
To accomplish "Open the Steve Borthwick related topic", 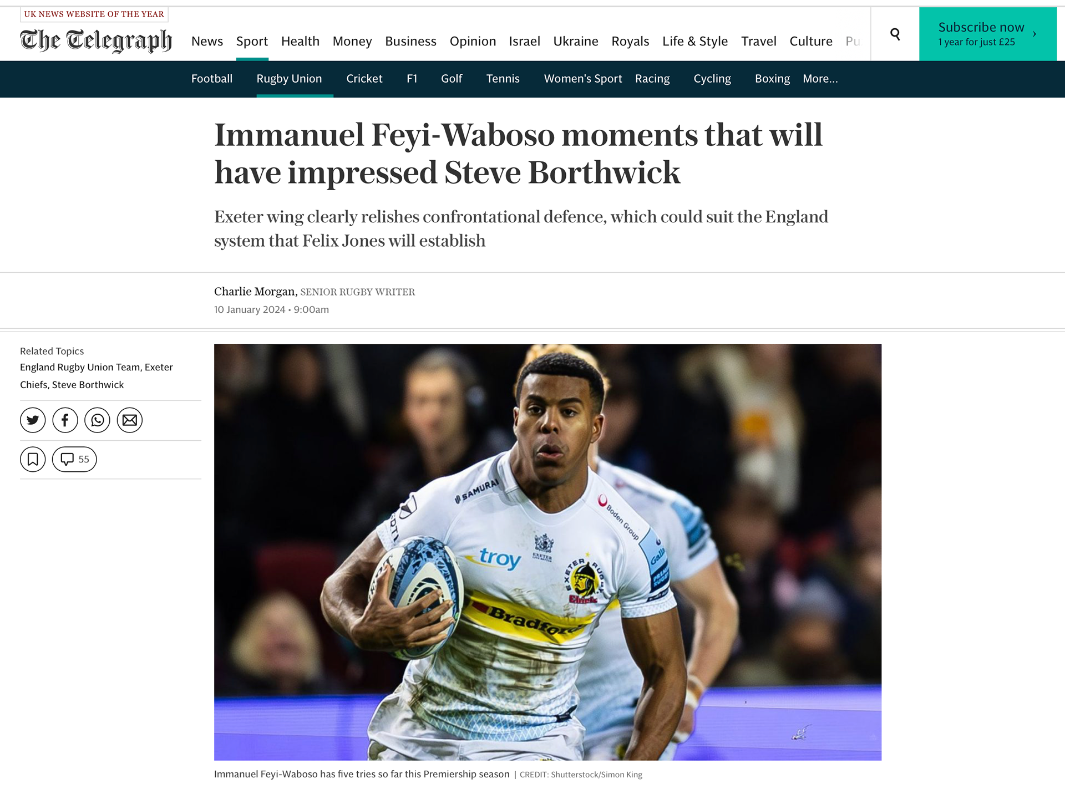I will (88, 385).
